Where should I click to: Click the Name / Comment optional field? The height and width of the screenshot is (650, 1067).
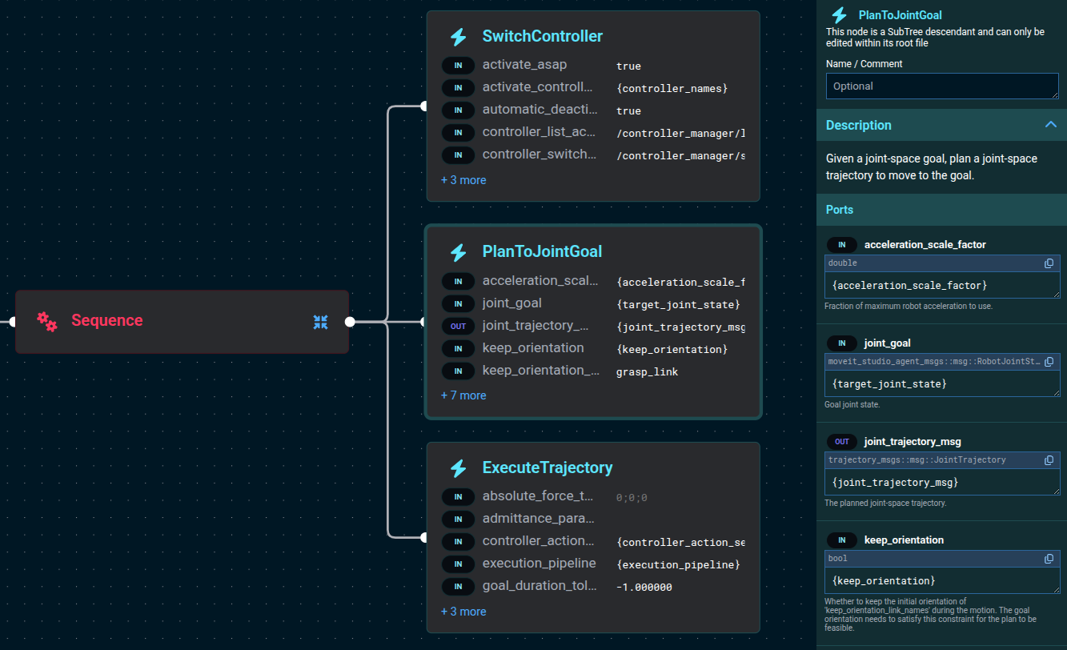[x=941, y=86]
